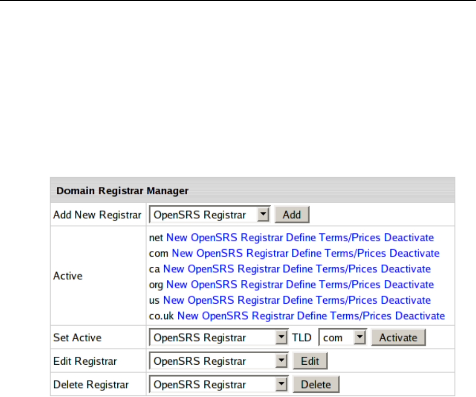Open the Set Active registrar dropdown
Screen dimensions: 476x397
click(x=218, y=338)
